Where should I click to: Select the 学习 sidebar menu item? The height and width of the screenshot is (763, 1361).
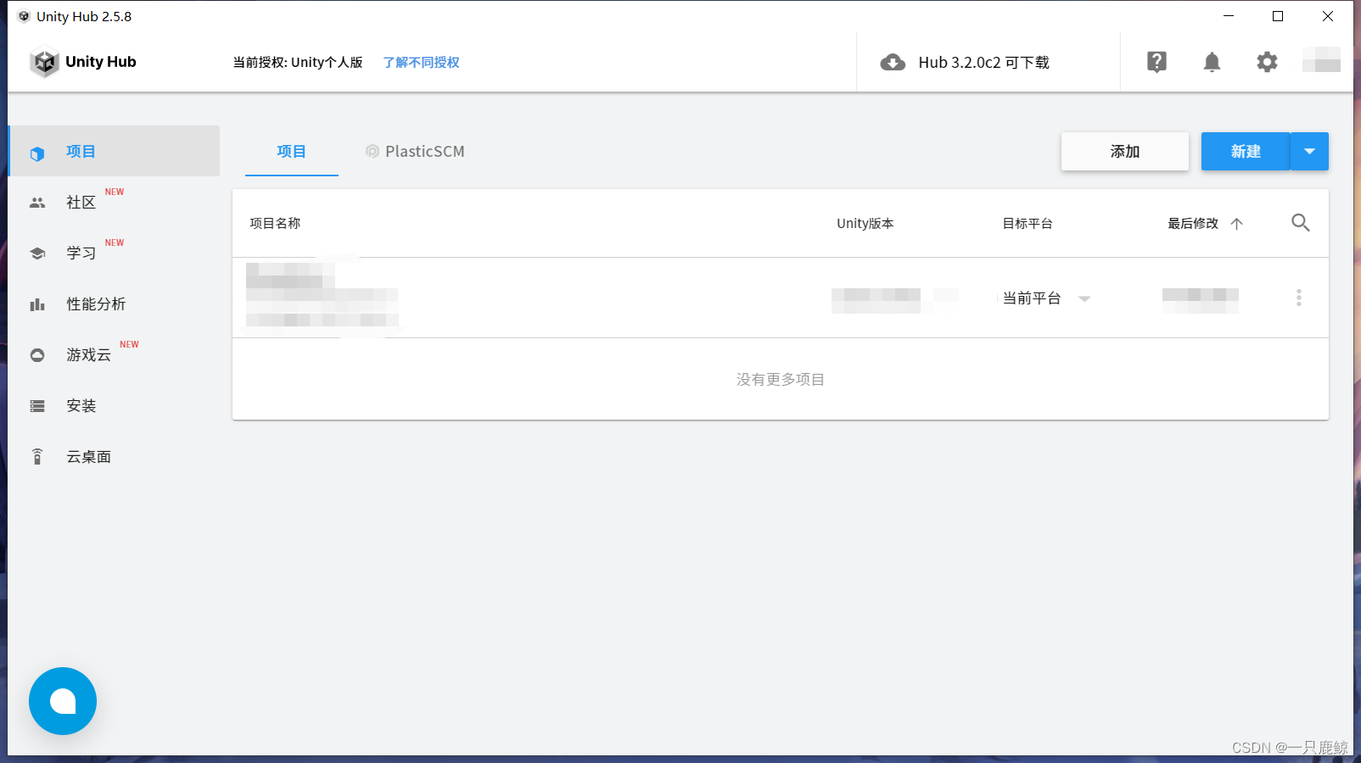coord(114,253)
